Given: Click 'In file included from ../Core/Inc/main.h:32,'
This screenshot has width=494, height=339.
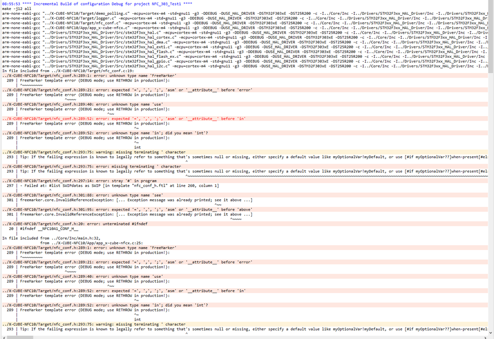Looking at the screenshot, I should tap(51, 238).
